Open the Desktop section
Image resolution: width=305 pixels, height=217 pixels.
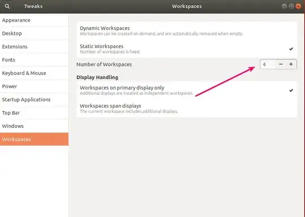(34, 33)
